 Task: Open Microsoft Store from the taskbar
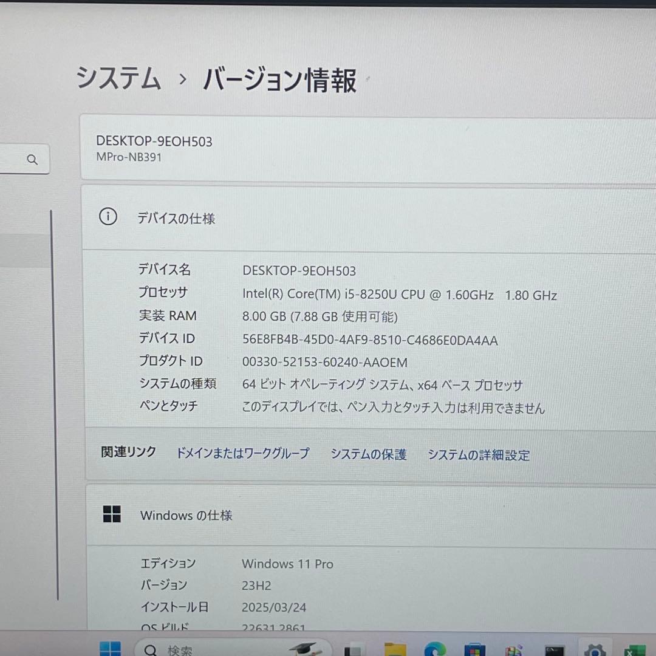click(474, 650)
